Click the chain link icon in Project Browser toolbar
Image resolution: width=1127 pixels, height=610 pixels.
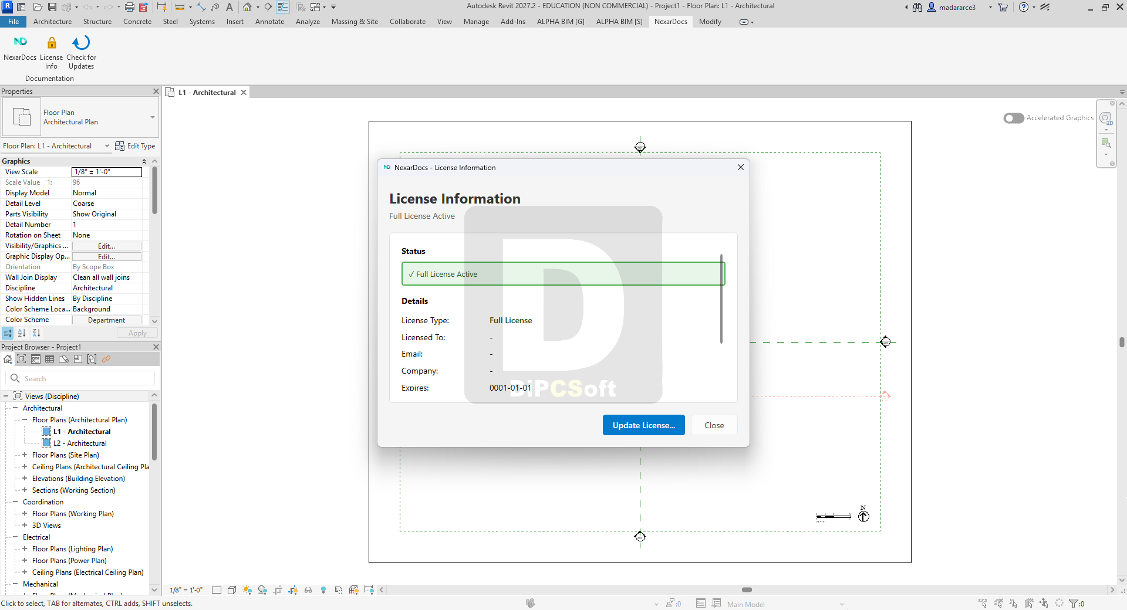106,359
